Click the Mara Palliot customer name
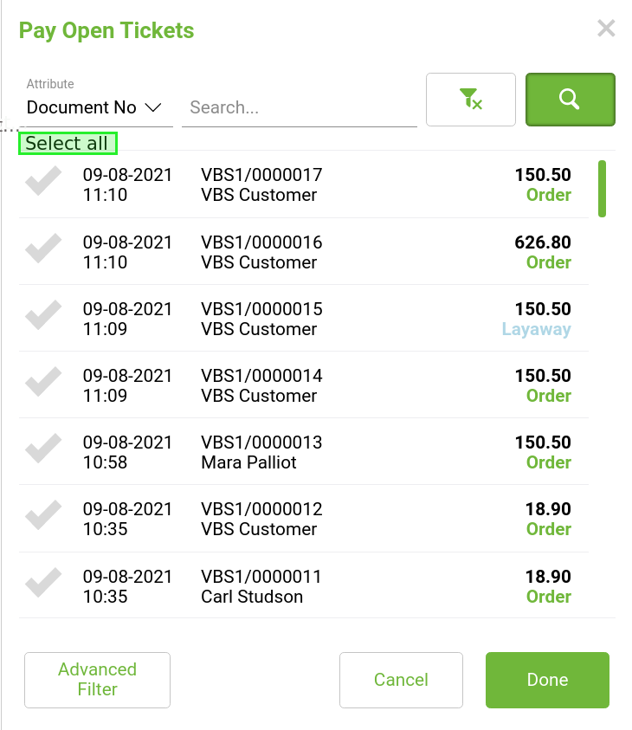This screenshot has height=730, width=632. (248, 462)
